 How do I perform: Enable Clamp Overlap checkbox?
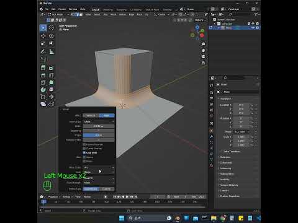(x=84, y=149)
